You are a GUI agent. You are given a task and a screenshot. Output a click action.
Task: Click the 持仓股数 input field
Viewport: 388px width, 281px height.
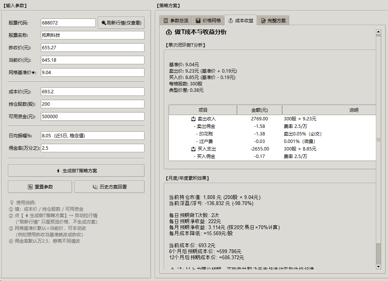coord(92,104)
